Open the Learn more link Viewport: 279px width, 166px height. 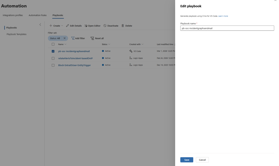point(223,16)
